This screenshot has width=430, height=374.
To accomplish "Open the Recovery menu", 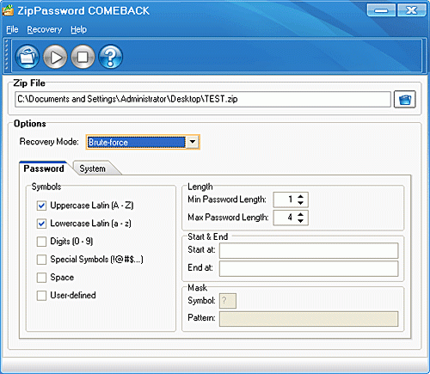I will tap(45, 29).
